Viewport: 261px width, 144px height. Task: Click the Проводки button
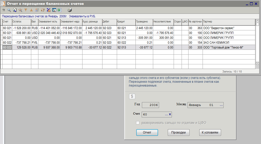(179, 133)
